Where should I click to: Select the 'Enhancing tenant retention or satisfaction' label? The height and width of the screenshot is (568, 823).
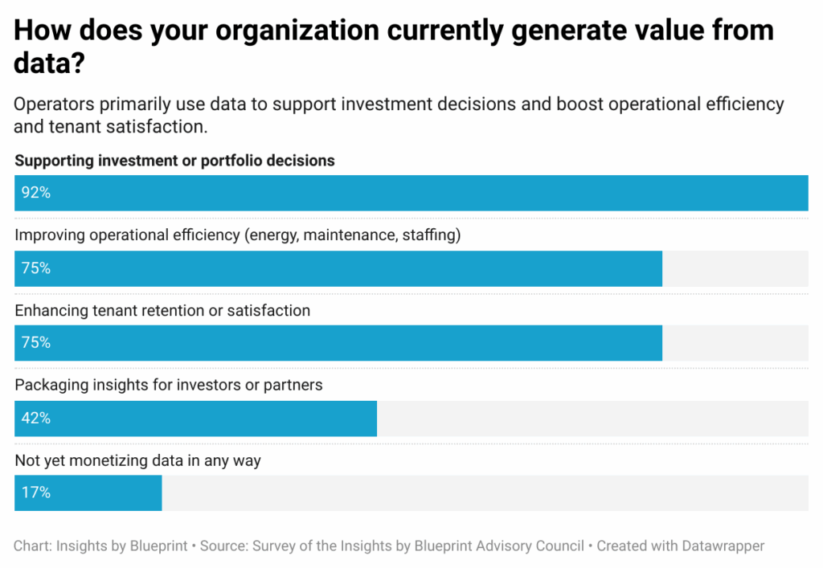click(x=162, y=310)
